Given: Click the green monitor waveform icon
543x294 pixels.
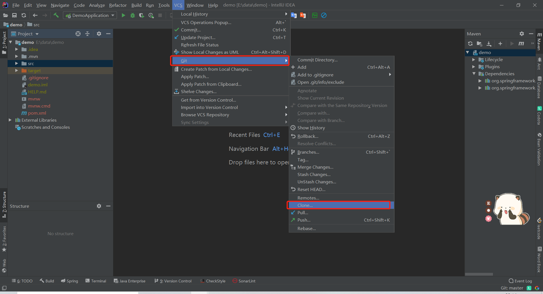Looking at the screenshot, I should [x=315, y=15].
